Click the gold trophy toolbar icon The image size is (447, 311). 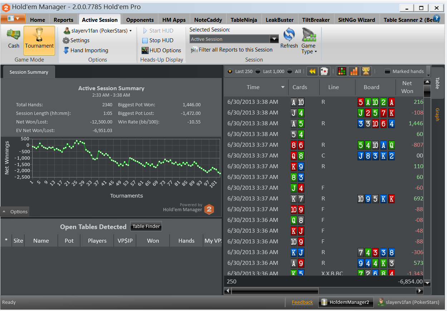pos(365,71)
